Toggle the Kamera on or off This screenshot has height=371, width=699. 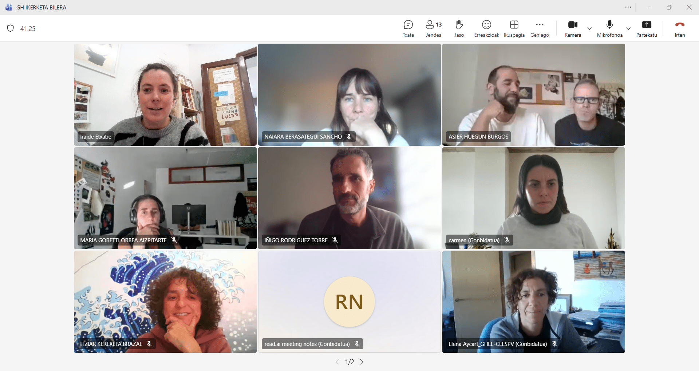coord(573,28)
